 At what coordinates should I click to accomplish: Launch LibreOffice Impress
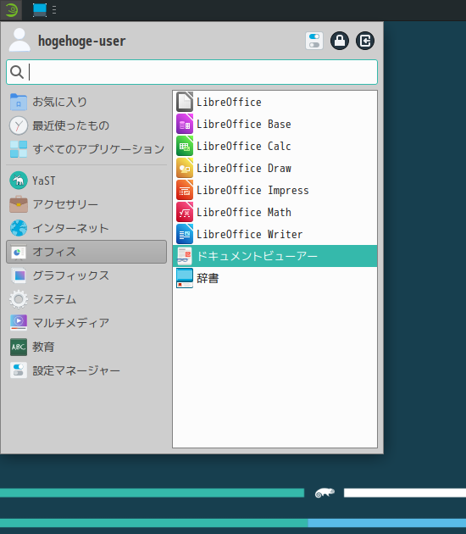[x=275, y=190]
